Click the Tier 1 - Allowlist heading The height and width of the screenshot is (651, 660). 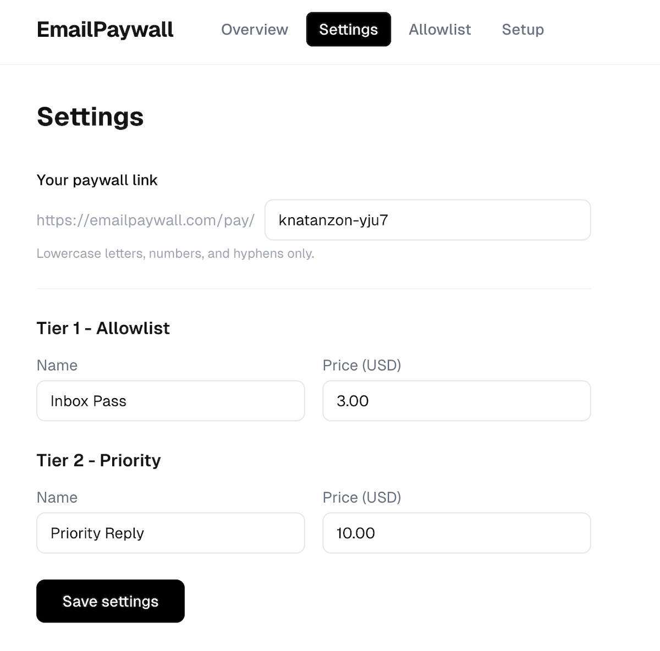(x=103, y=328)
